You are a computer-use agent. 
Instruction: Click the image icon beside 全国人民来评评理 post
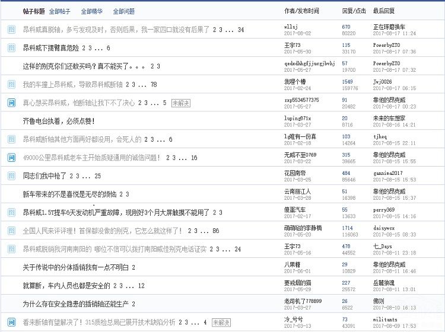(x=11, y=231)
